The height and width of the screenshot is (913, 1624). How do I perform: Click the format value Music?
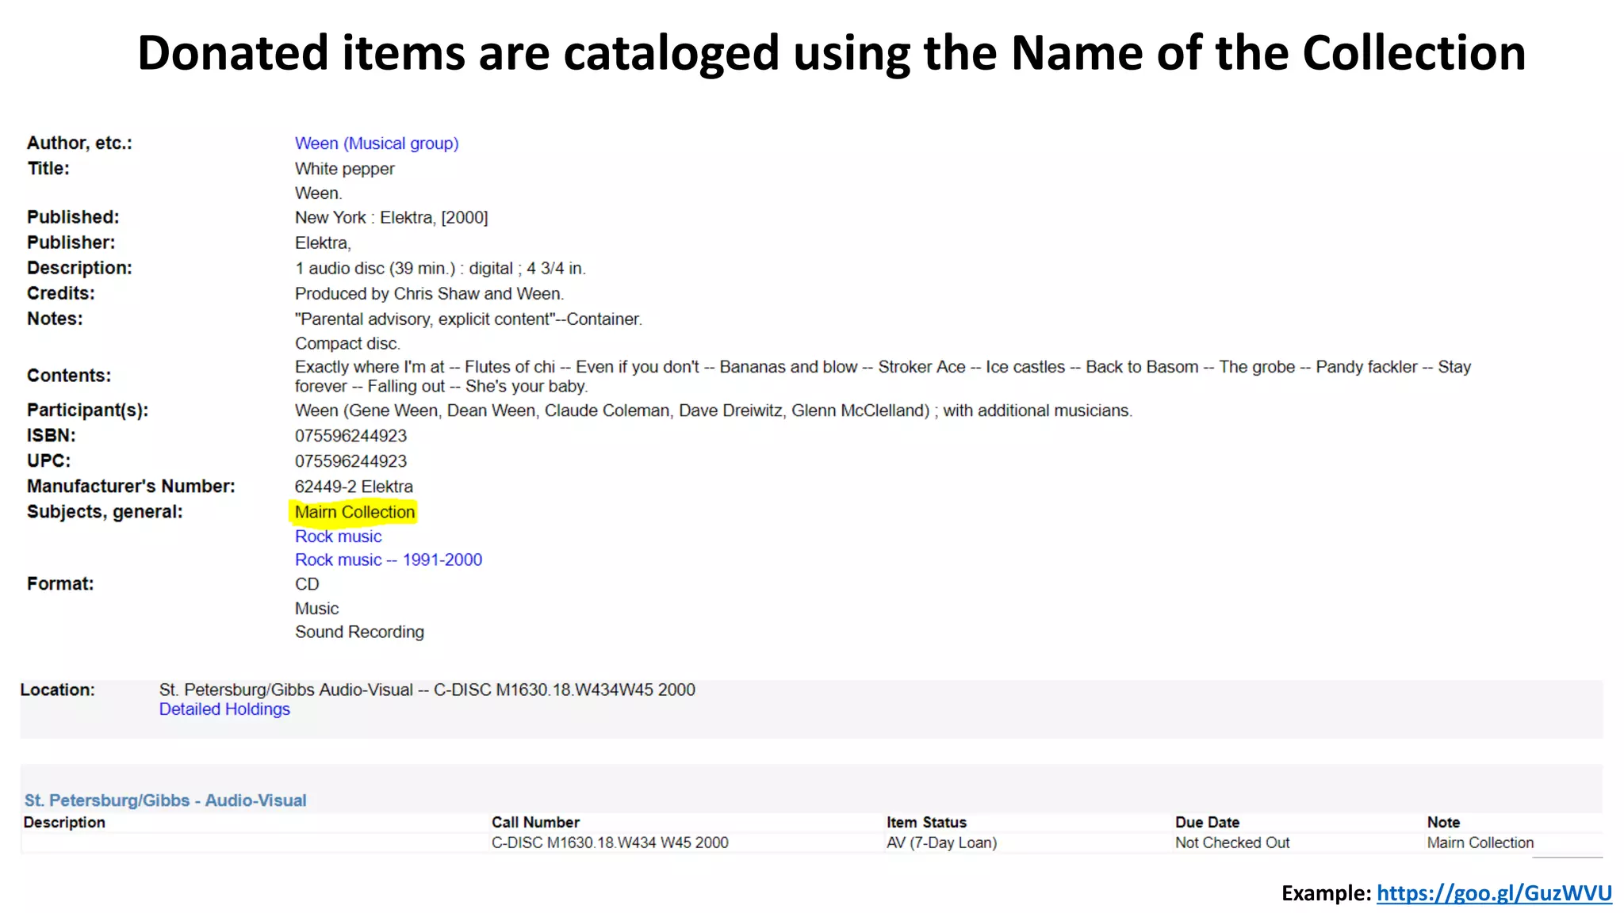[316, 609]
